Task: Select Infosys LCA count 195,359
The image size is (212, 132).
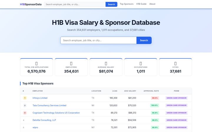Action: click(x=113, y=98)
